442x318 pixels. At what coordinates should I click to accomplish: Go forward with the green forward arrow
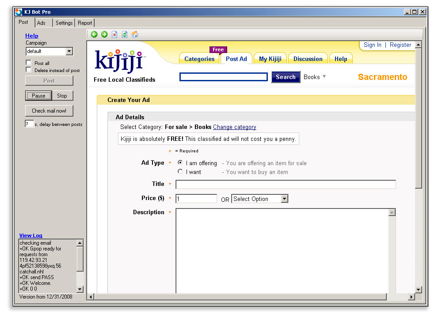point(104,34)
